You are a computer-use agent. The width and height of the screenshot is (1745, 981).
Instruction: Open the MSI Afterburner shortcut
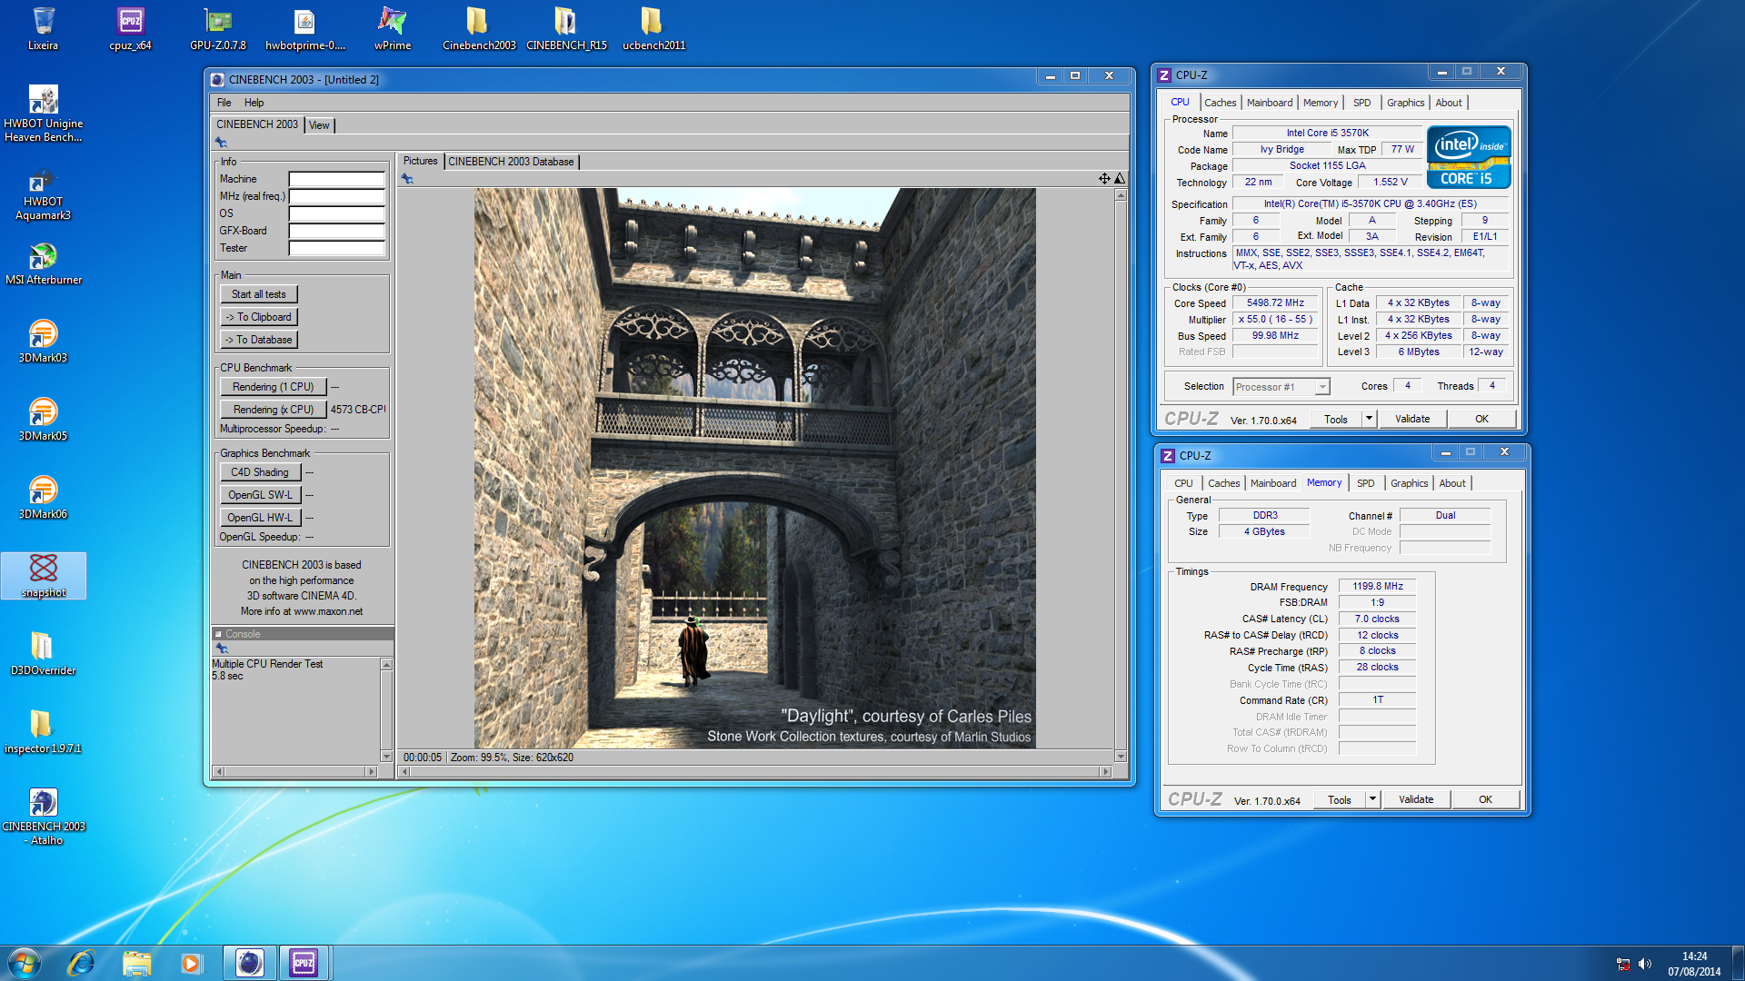[43, 263]
